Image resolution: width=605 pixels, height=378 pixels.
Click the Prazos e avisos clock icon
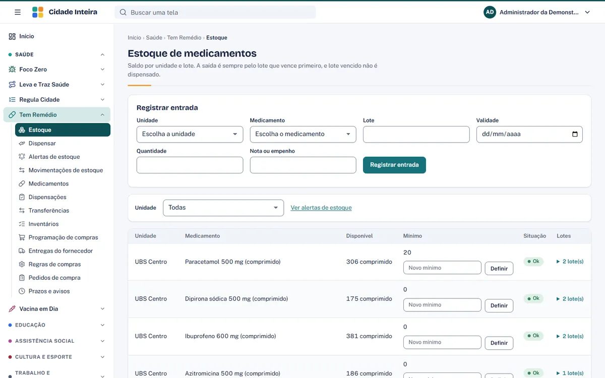click(22, 291)
